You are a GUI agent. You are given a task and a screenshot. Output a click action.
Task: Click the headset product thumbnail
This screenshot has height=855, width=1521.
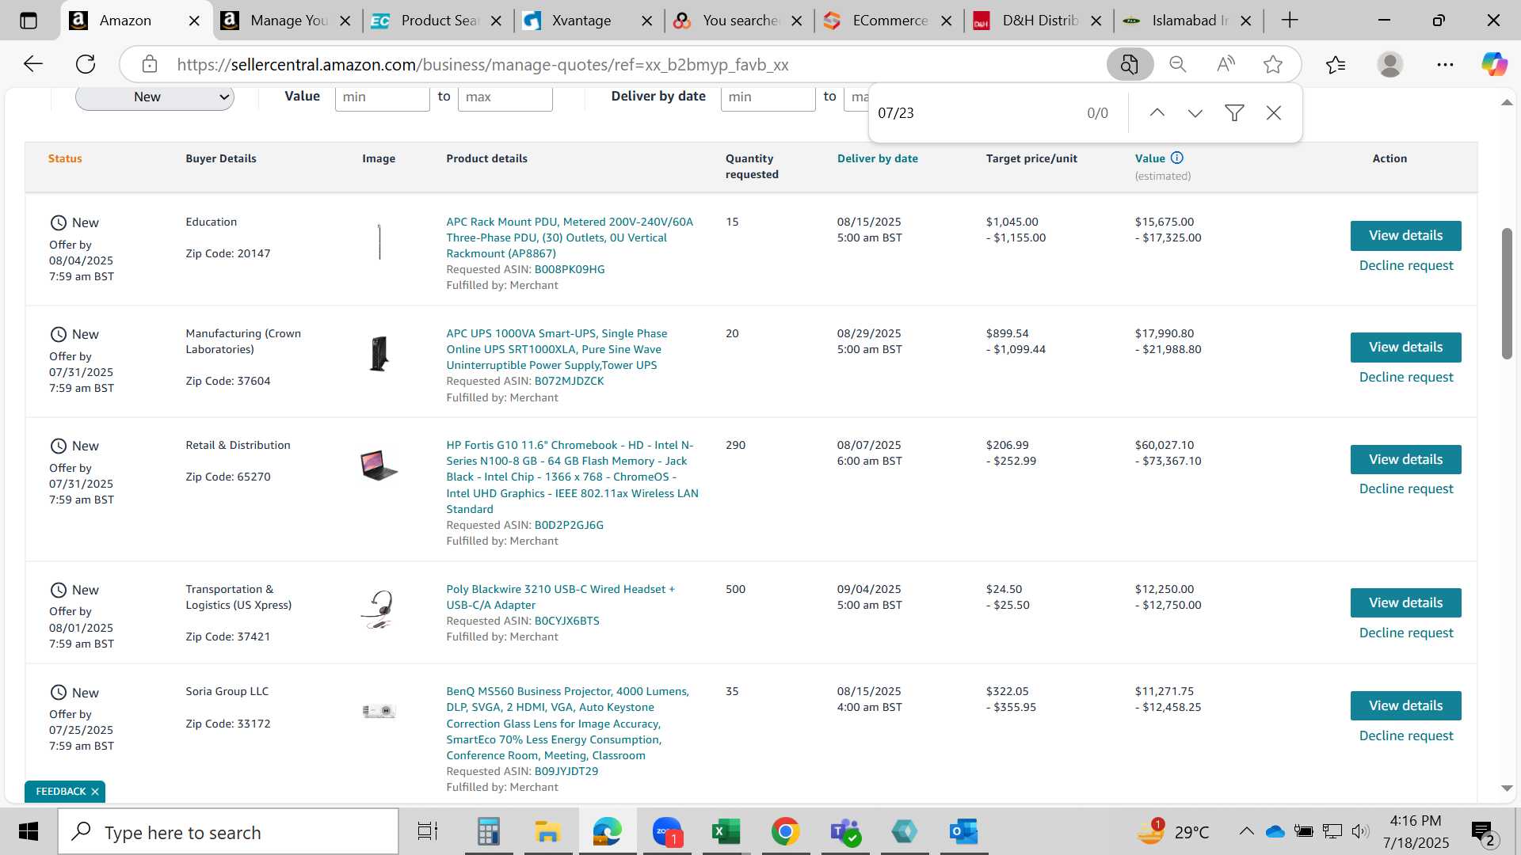click(379, 609)
